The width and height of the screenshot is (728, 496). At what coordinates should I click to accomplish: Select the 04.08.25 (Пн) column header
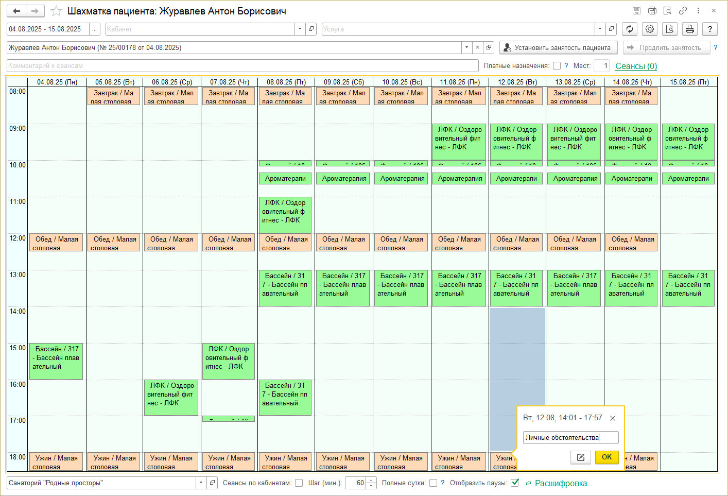click(57, 82)
